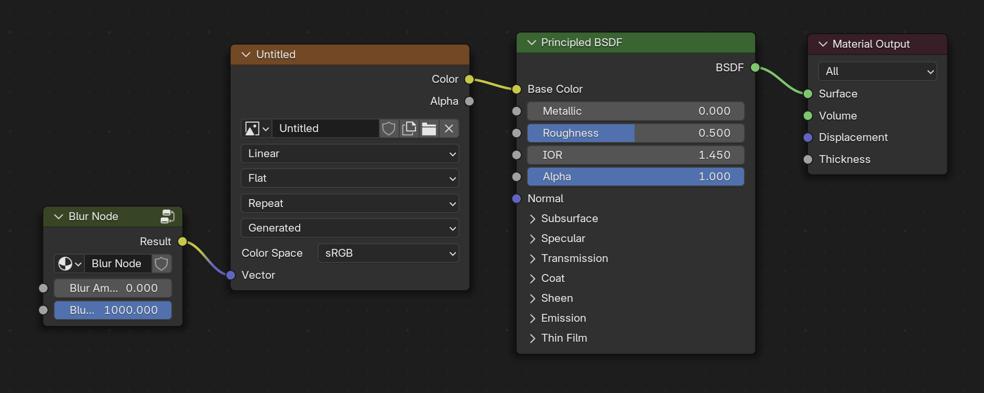
Task: Click the Untitled image name field
Action: pyautogui.click(x=325, y=128)
